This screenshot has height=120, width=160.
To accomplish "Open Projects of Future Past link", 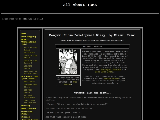I will coord(31,72).
